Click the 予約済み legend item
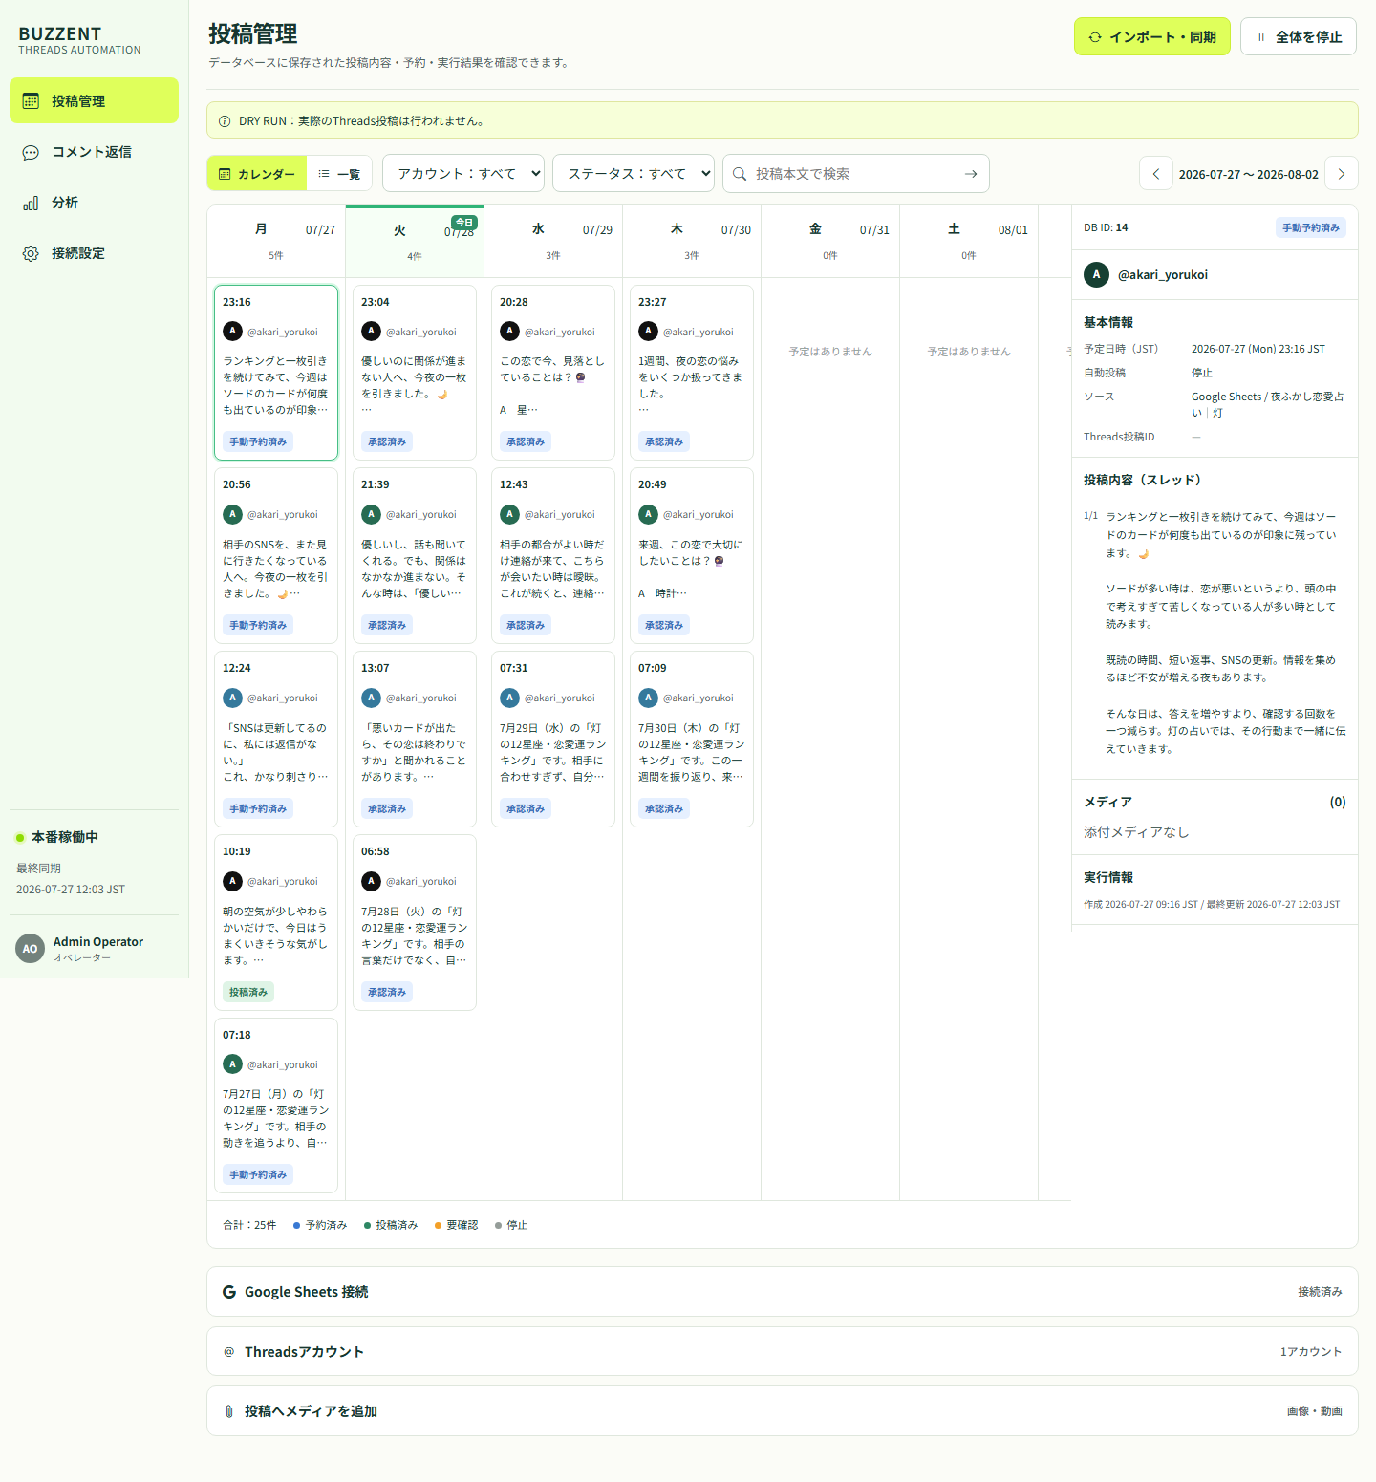This screenshot has height=1482, width=1376. point(320,1225)
